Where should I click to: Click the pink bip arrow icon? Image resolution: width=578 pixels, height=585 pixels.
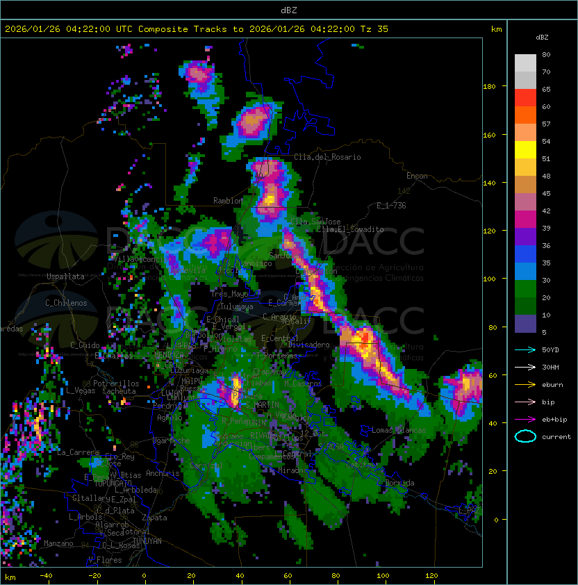pyautogui.click(x=525, y=402)
